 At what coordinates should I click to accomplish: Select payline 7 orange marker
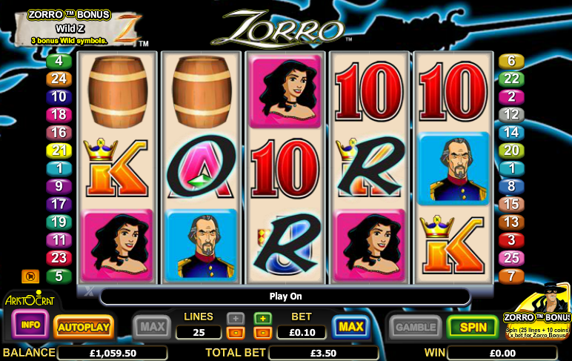pos(511,276)
